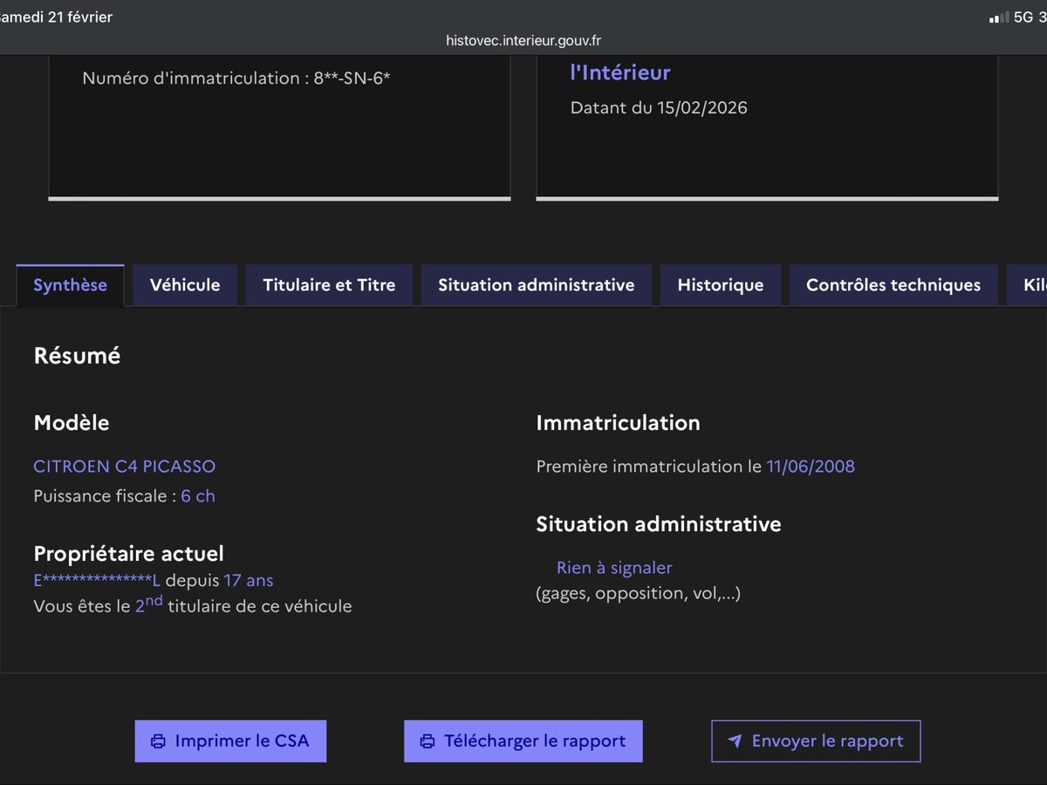Click the first registration date 11/06/2008
This screenshot has width=1047, height=785.
point(810,467)
